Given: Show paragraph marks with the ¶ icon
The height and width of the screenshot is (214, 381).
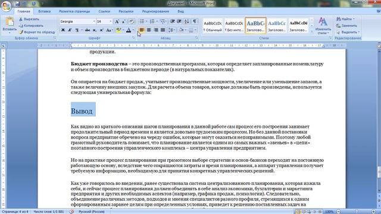Looking at the screenshot, I should (195, 21).
